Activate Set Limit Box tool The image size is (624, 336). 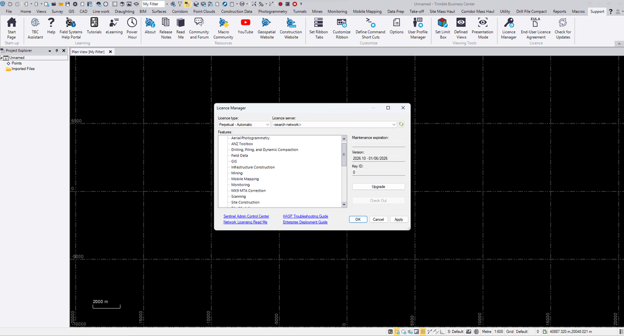pyautogui.click(x=442, y=28)
